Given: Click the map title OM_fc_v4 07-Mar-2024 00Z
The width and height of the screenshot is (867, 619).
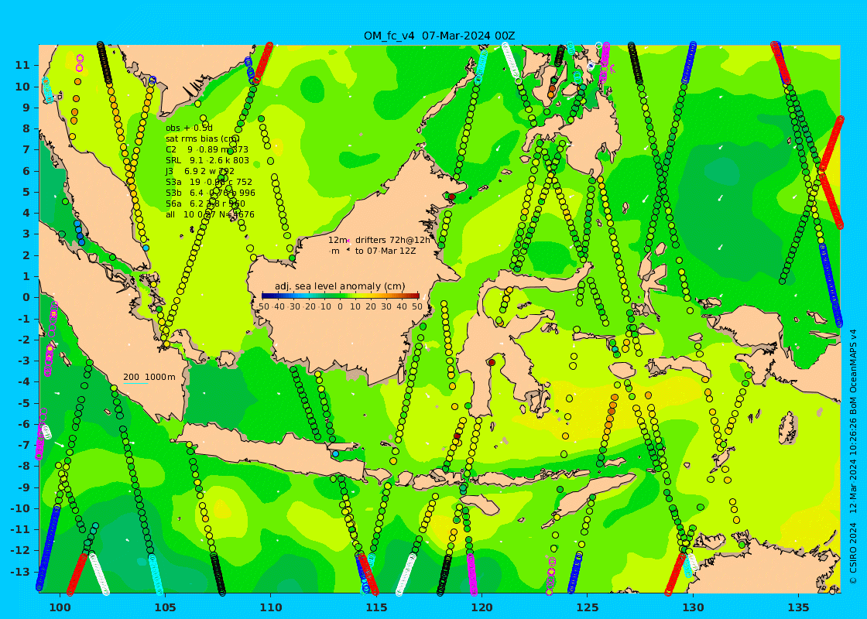Looking at the screenshot, I should point(439,36).
